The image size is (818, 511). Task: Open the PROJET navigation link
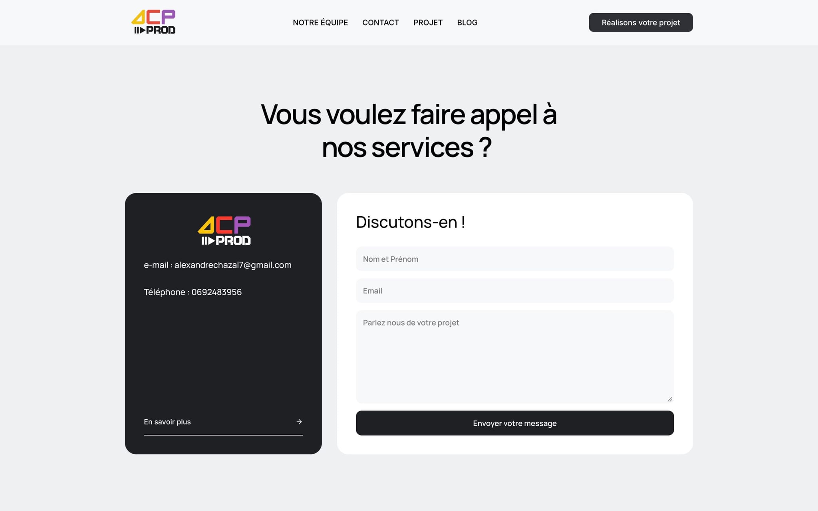click(x=428, y=22)
